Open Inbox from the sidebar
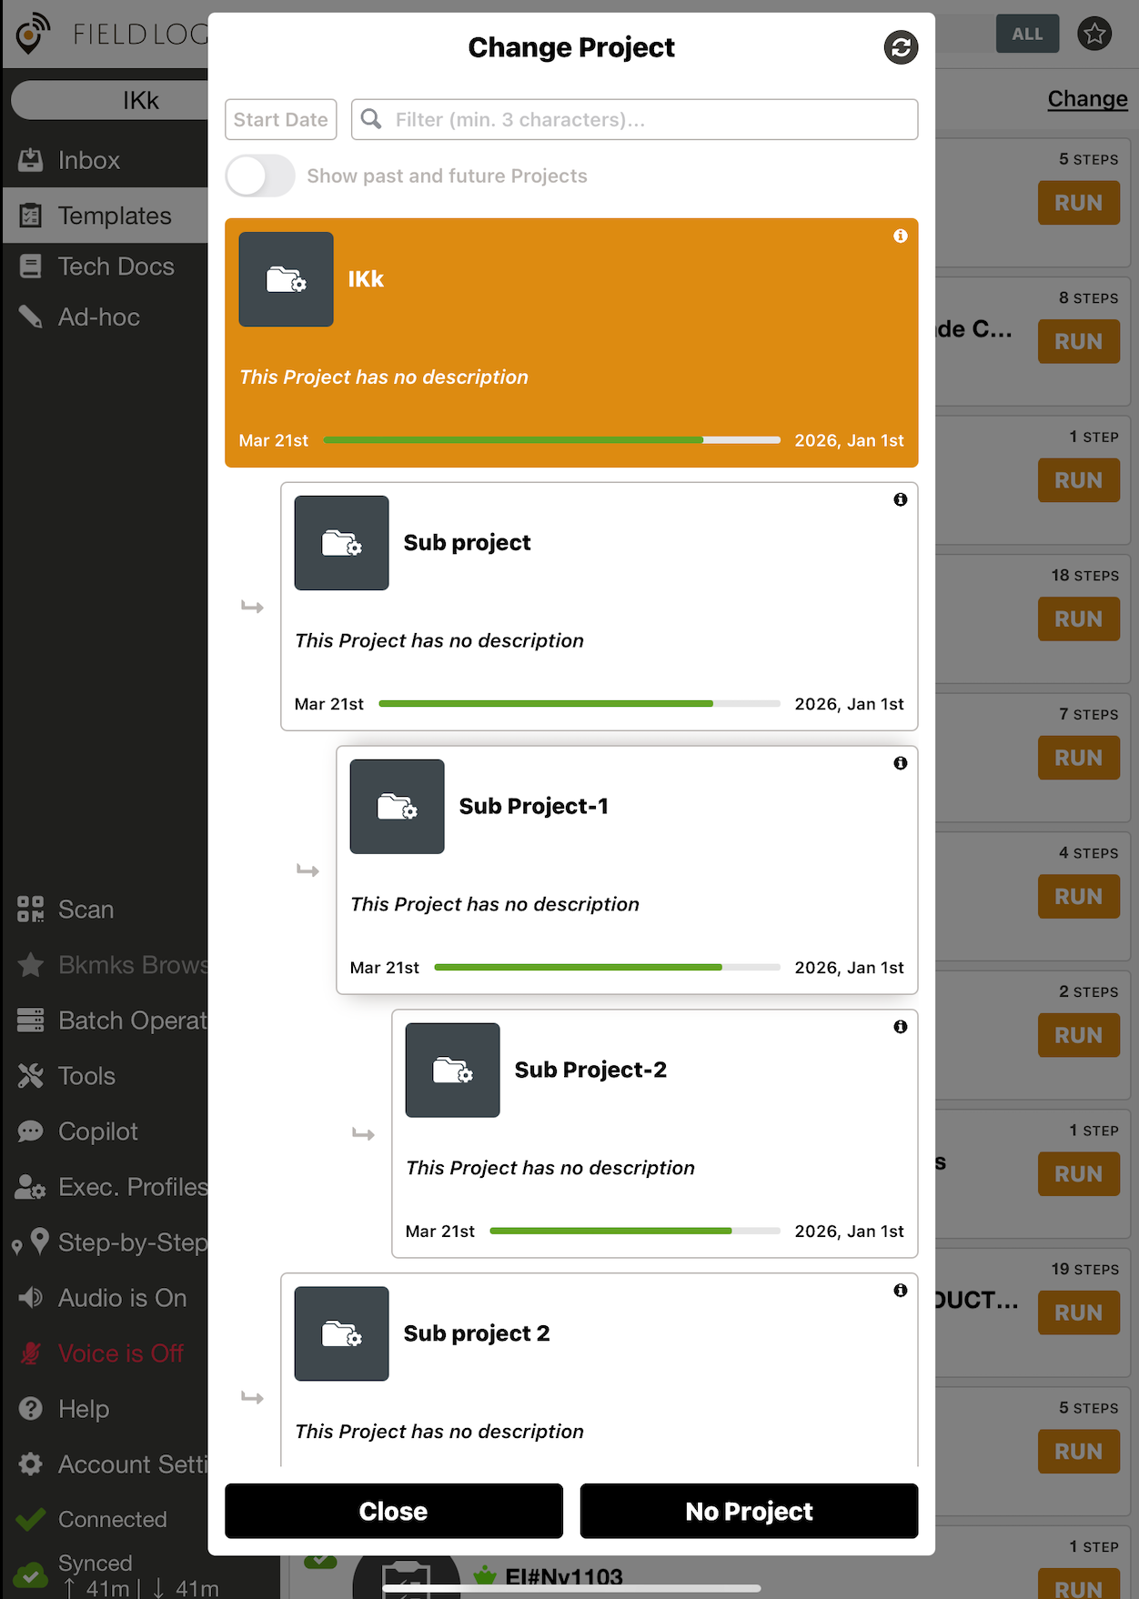 (x=105, y=160)
